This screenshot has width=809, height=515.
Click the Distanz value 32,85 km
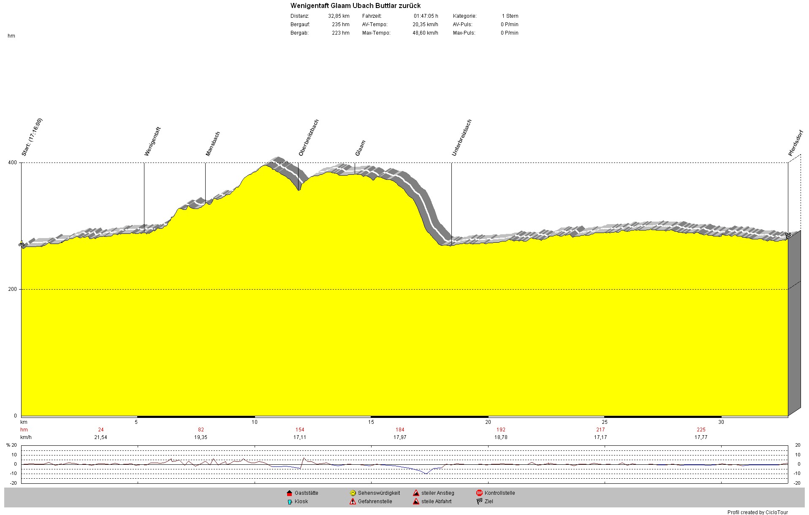coord(339,16)
